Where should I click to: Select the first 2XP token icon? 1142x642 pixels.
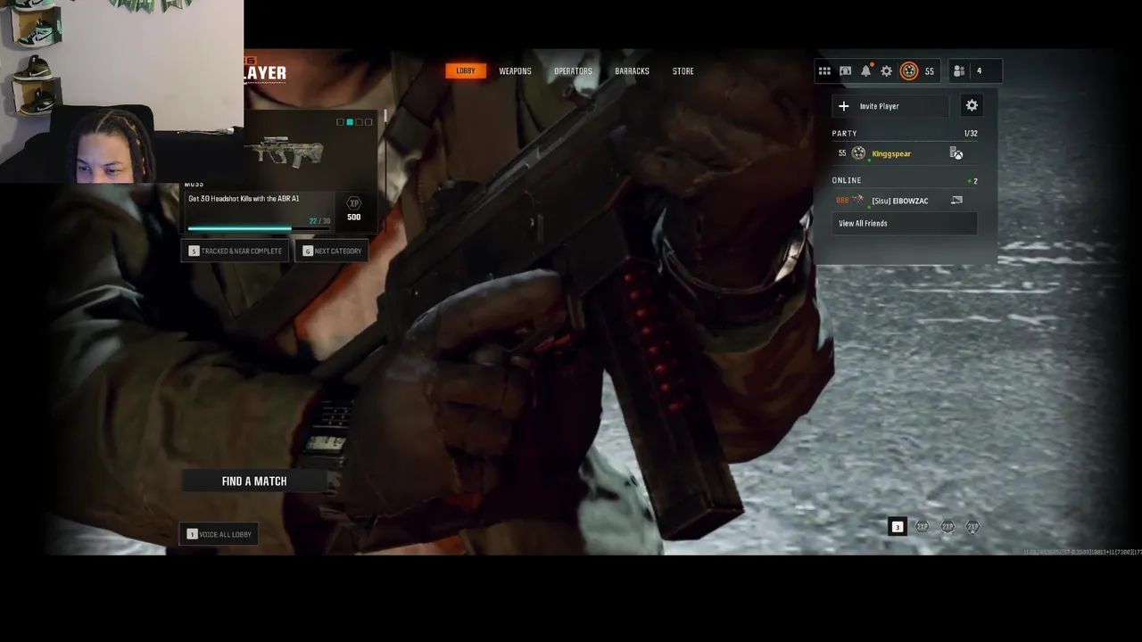[923, 527]
